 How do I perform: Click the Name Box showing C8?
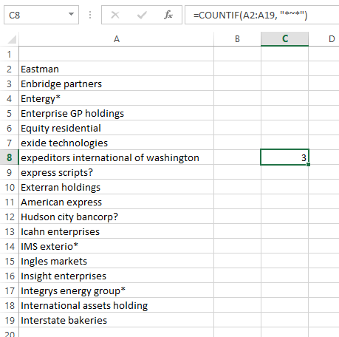(x=41, y=15)
